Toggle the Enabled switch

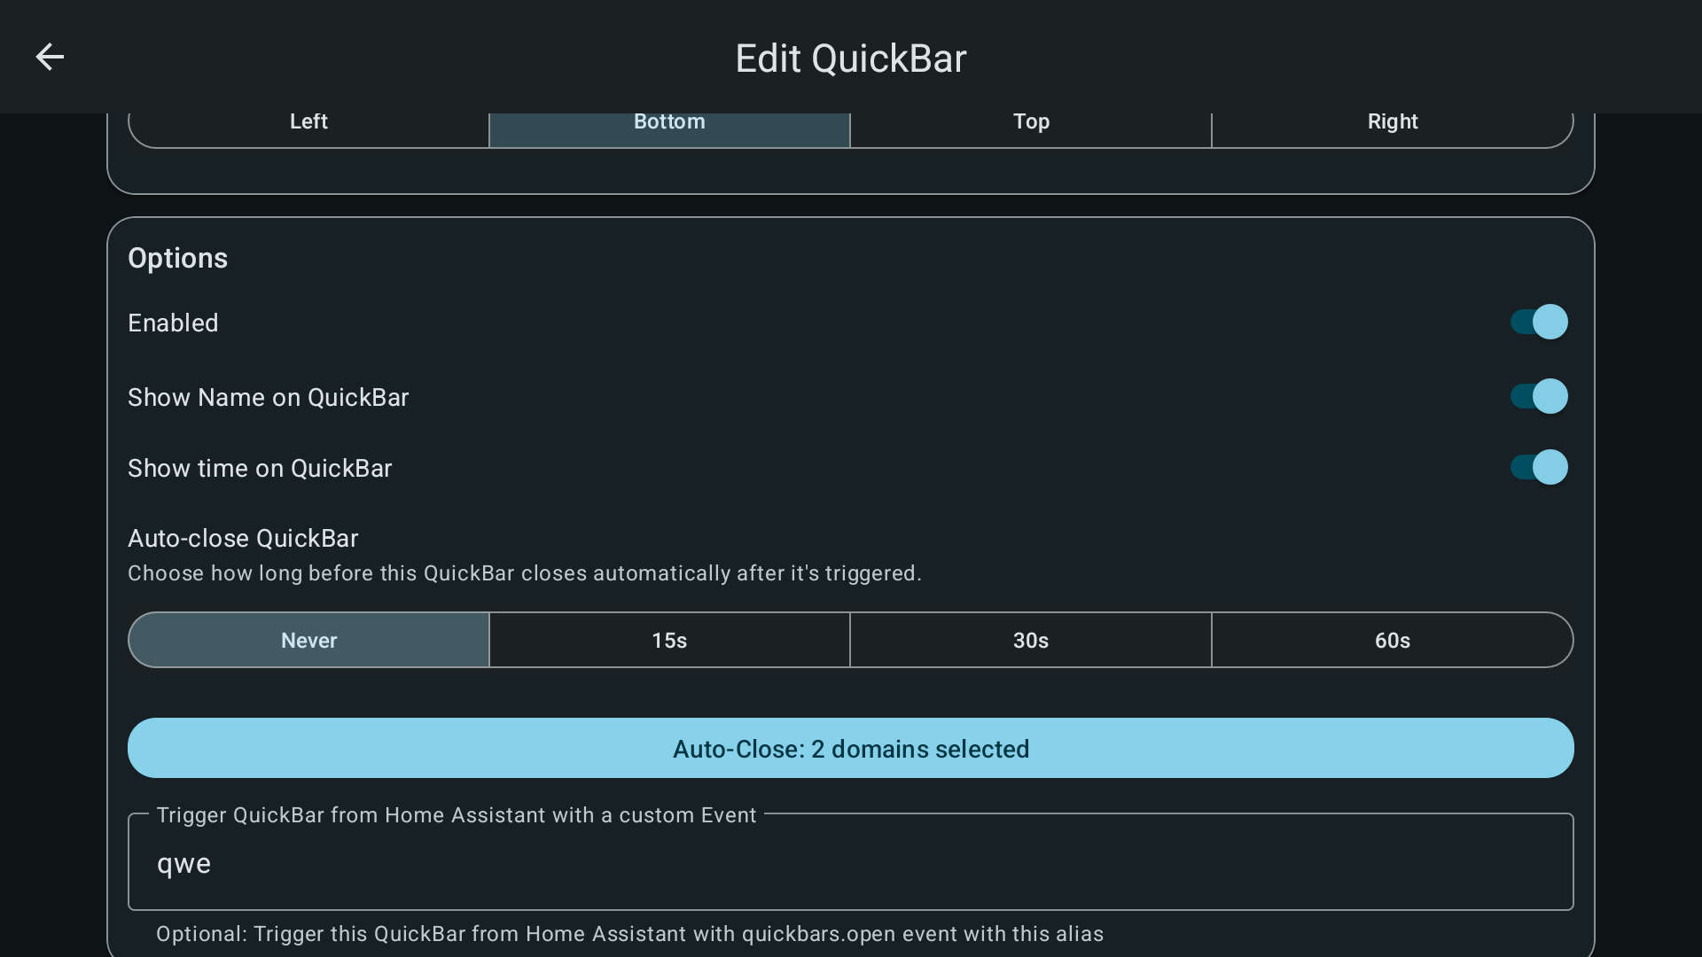[1539, 322]
